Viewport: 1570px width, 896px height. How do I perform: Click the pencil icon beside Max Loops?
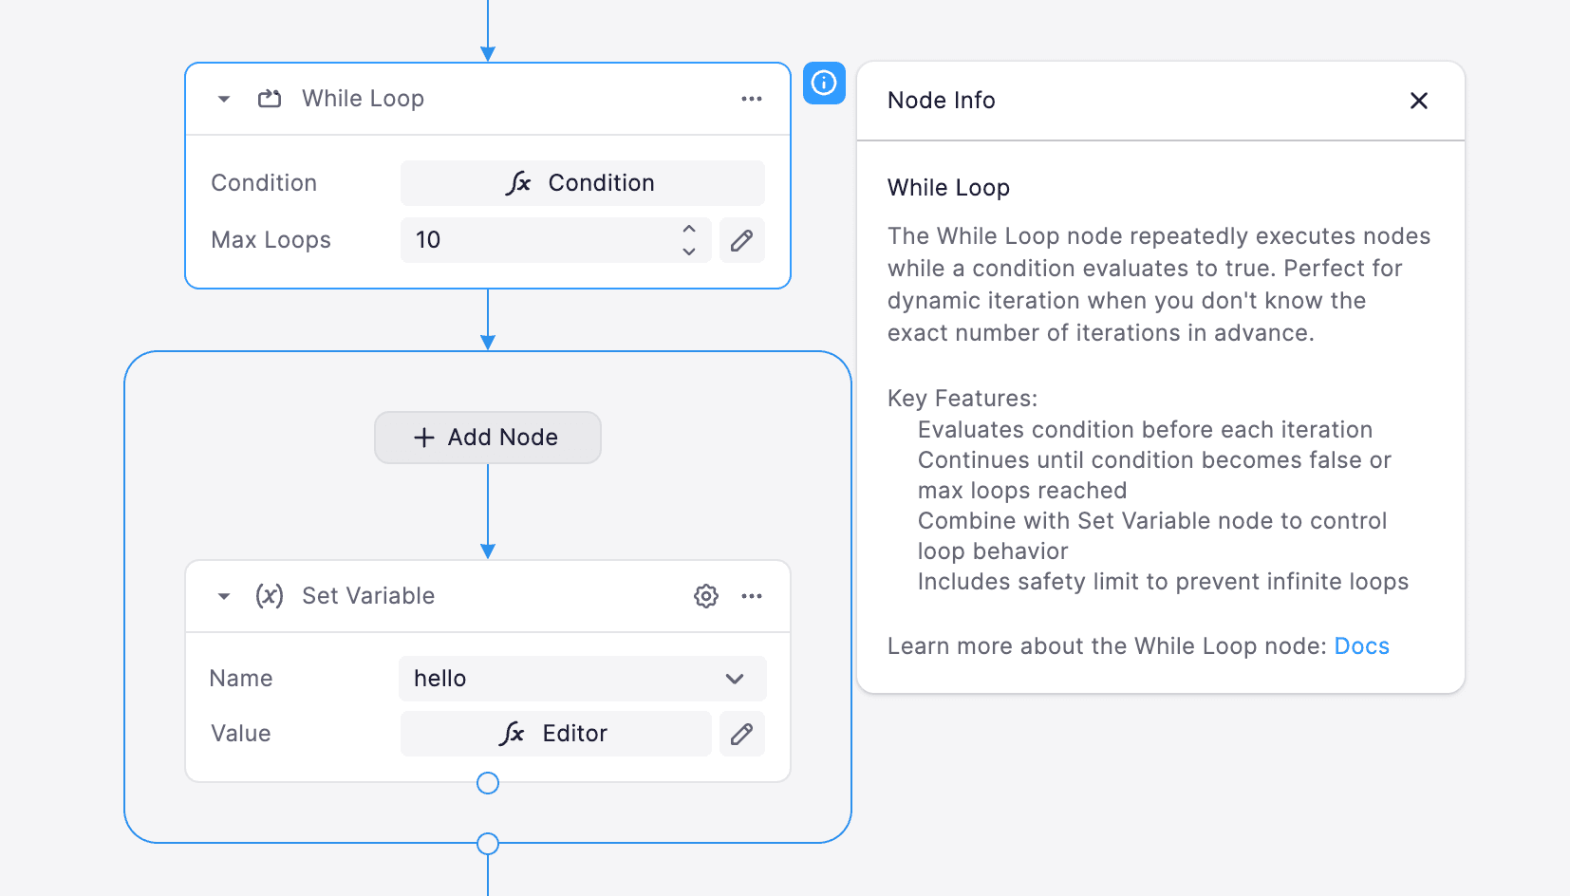[741, 240]
